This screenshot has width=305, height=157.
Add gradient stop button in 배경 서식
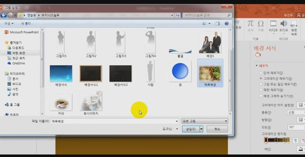click(295, 140)
